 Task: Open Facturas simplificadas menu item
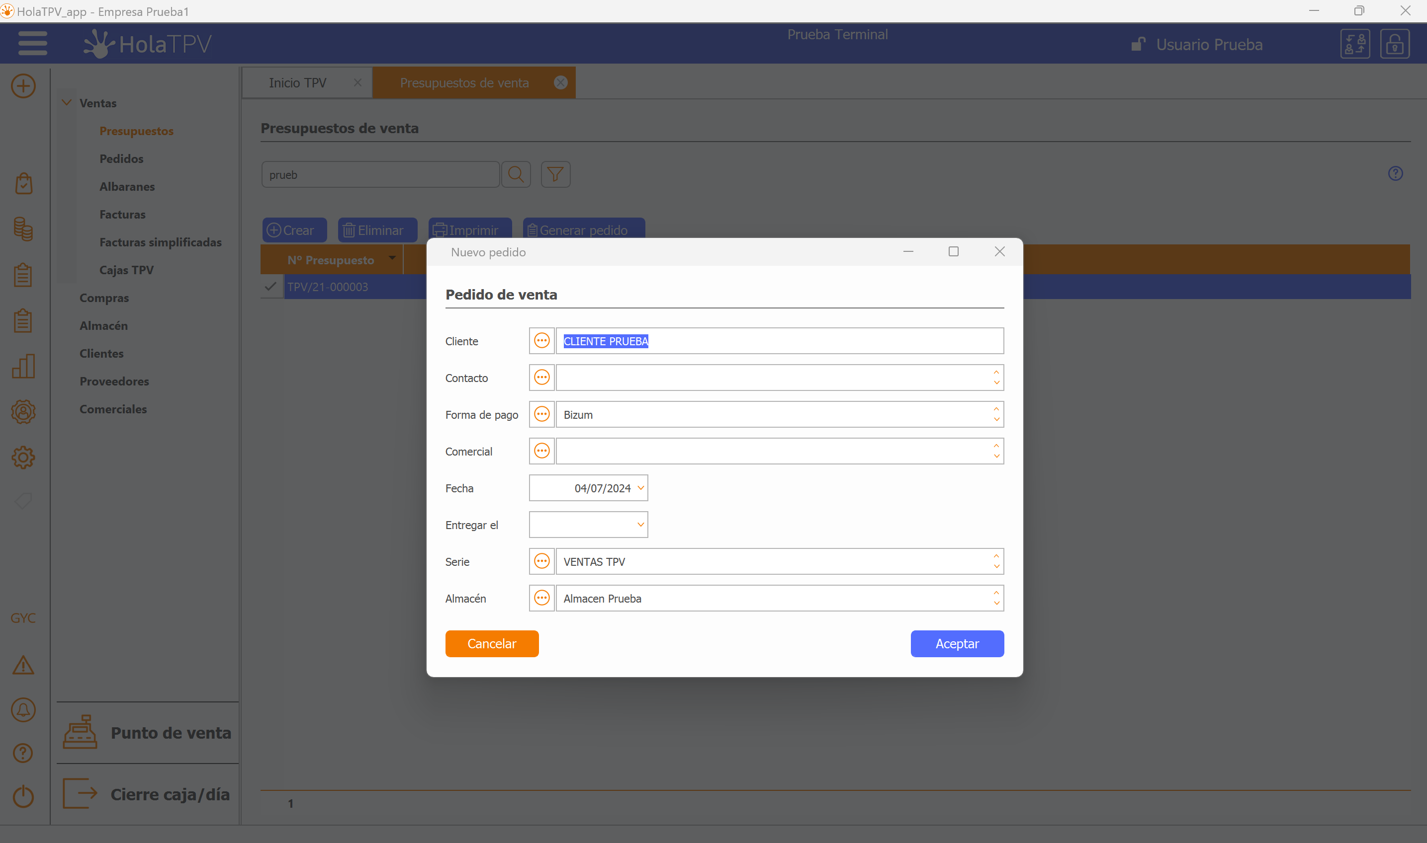tap(160, 242)
